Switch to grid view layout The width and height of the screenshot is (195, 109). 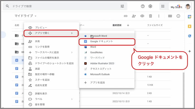click(x=170, y=16)
